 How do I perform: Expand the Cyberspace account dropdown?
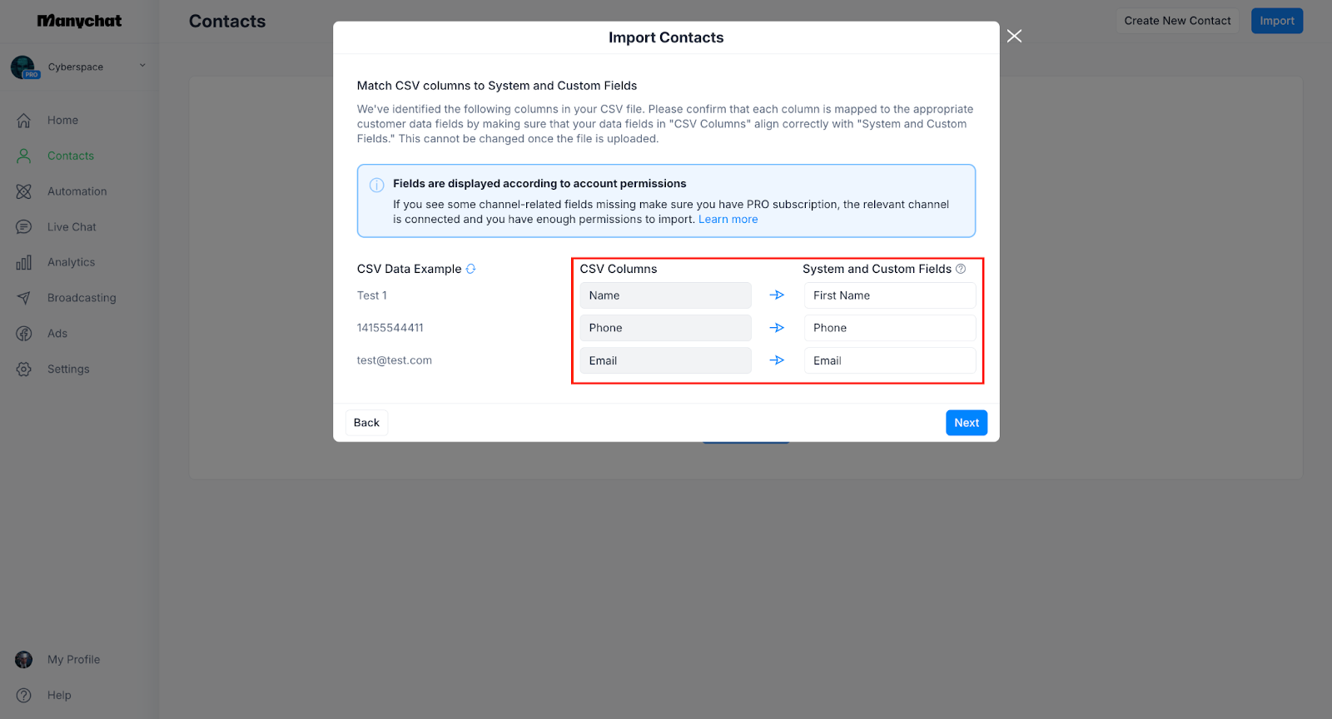(x=142, y=66)
